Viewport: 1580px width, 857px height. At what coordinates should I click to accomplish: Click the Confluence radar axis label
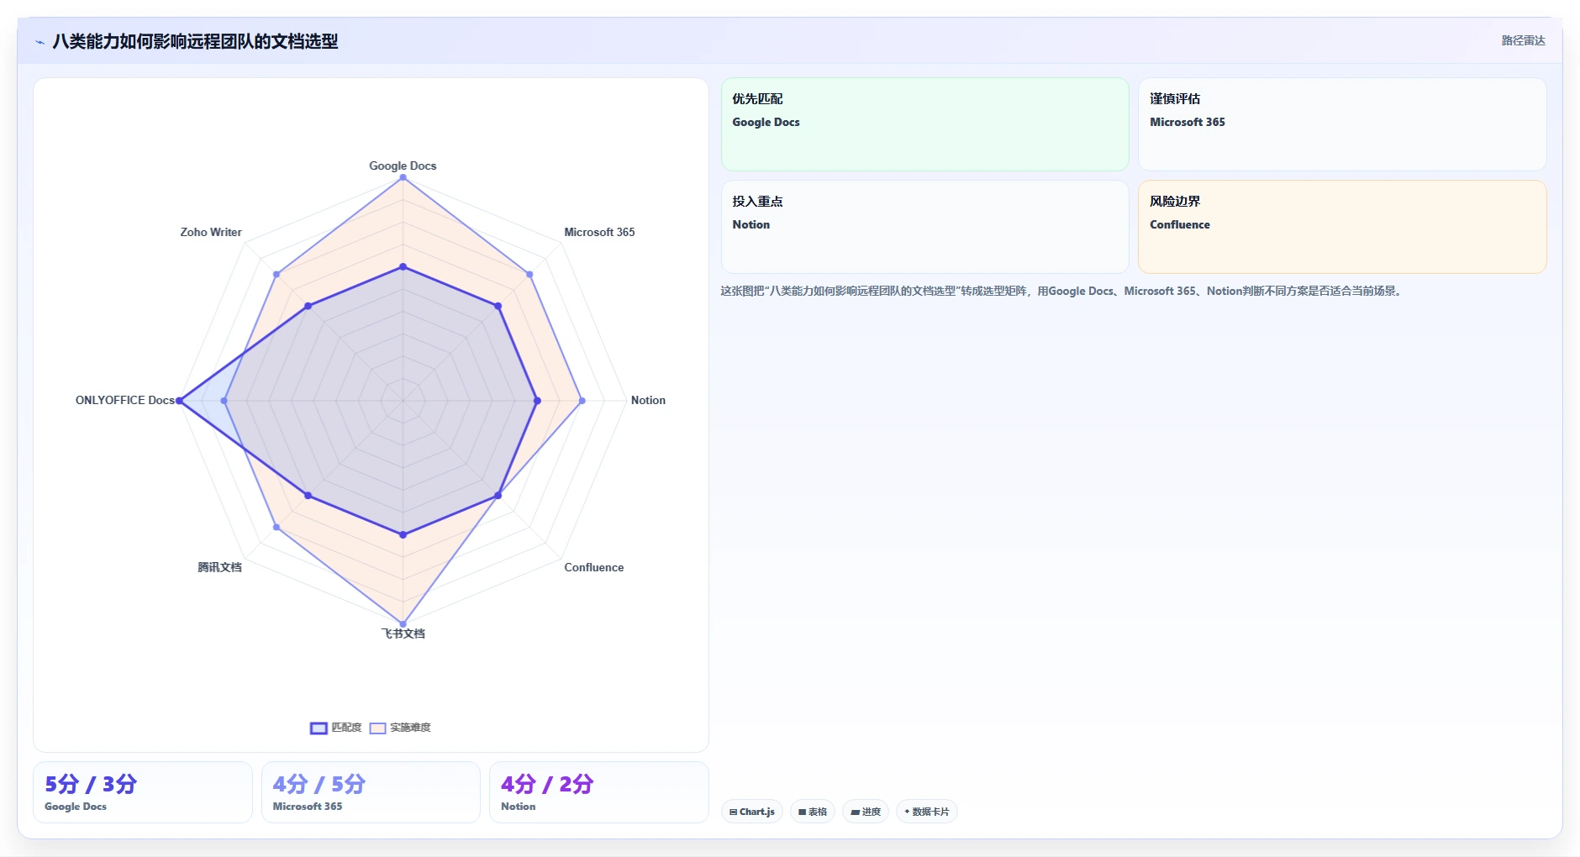593,567
